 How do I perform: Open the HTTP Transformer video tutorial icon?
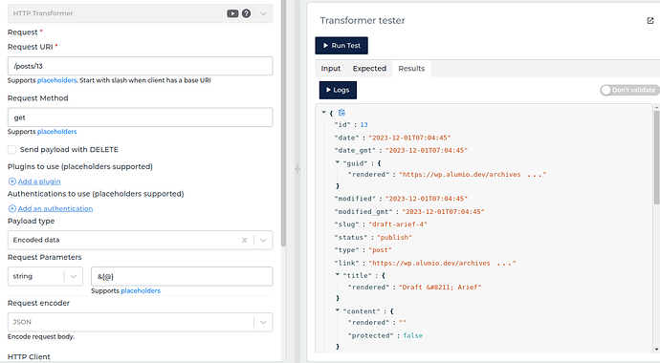(232, 13)
